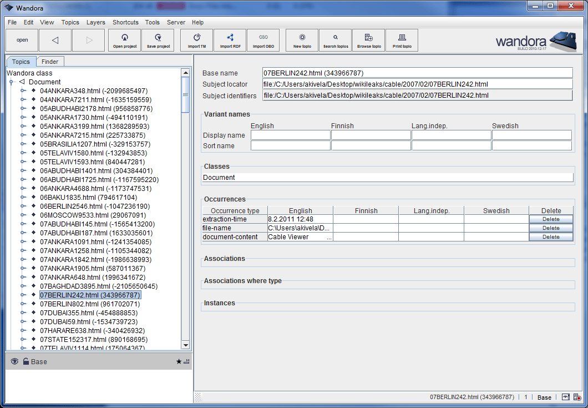Click the back navigation arrow
Viewport: 588px width, 408px height.
[55, 40]
